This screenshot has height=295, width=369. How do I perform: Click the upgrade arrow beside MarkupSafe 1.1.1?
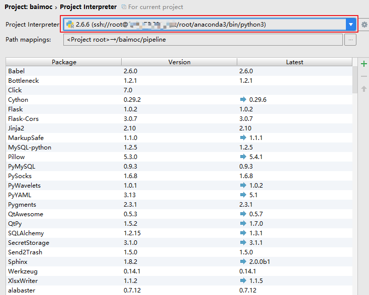pos(243,137)
